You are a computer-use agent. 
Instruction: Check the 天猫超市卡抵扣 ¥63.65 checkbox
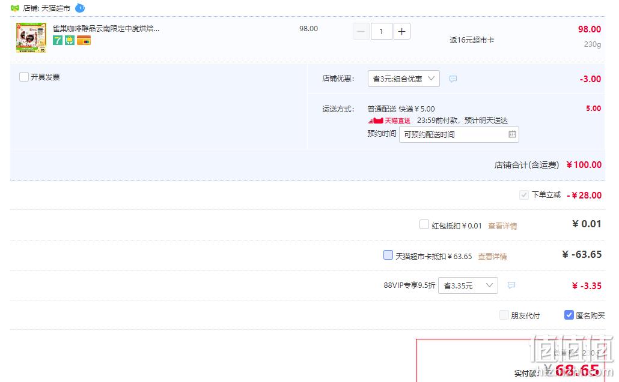(x=388, y=255)
